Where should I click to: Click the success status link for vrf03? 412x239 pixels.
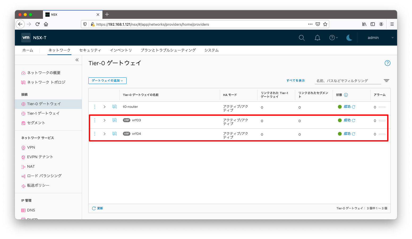click(347, 120)
